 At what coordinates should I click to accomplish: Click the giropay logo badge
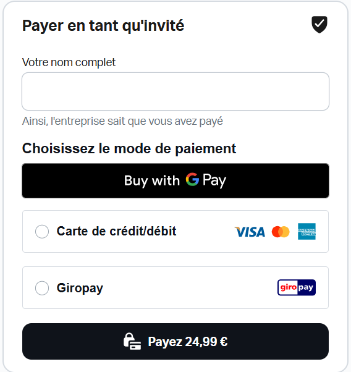297,287
